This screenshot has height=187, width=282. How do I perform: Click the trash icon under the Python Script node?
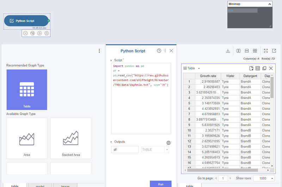(47, 33)
